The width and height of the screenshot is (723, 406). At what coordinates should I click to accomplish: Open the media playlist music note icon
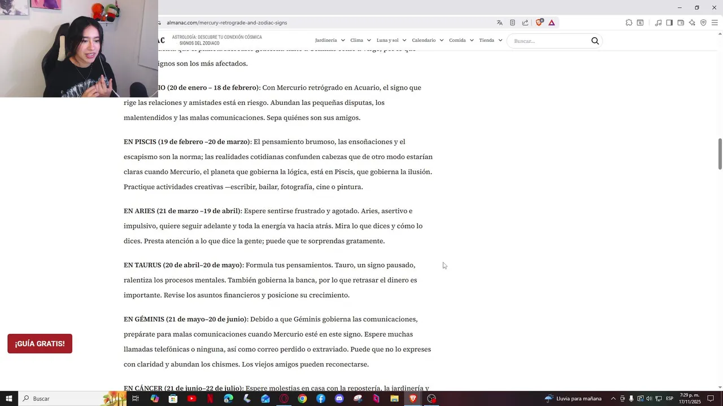point(658,23)
